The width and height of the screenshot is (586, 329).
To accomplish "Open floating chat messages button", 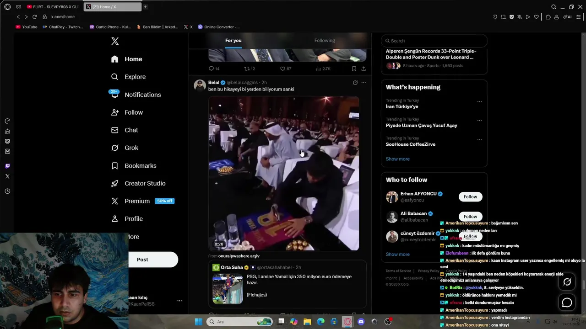I will click(567, 302).
